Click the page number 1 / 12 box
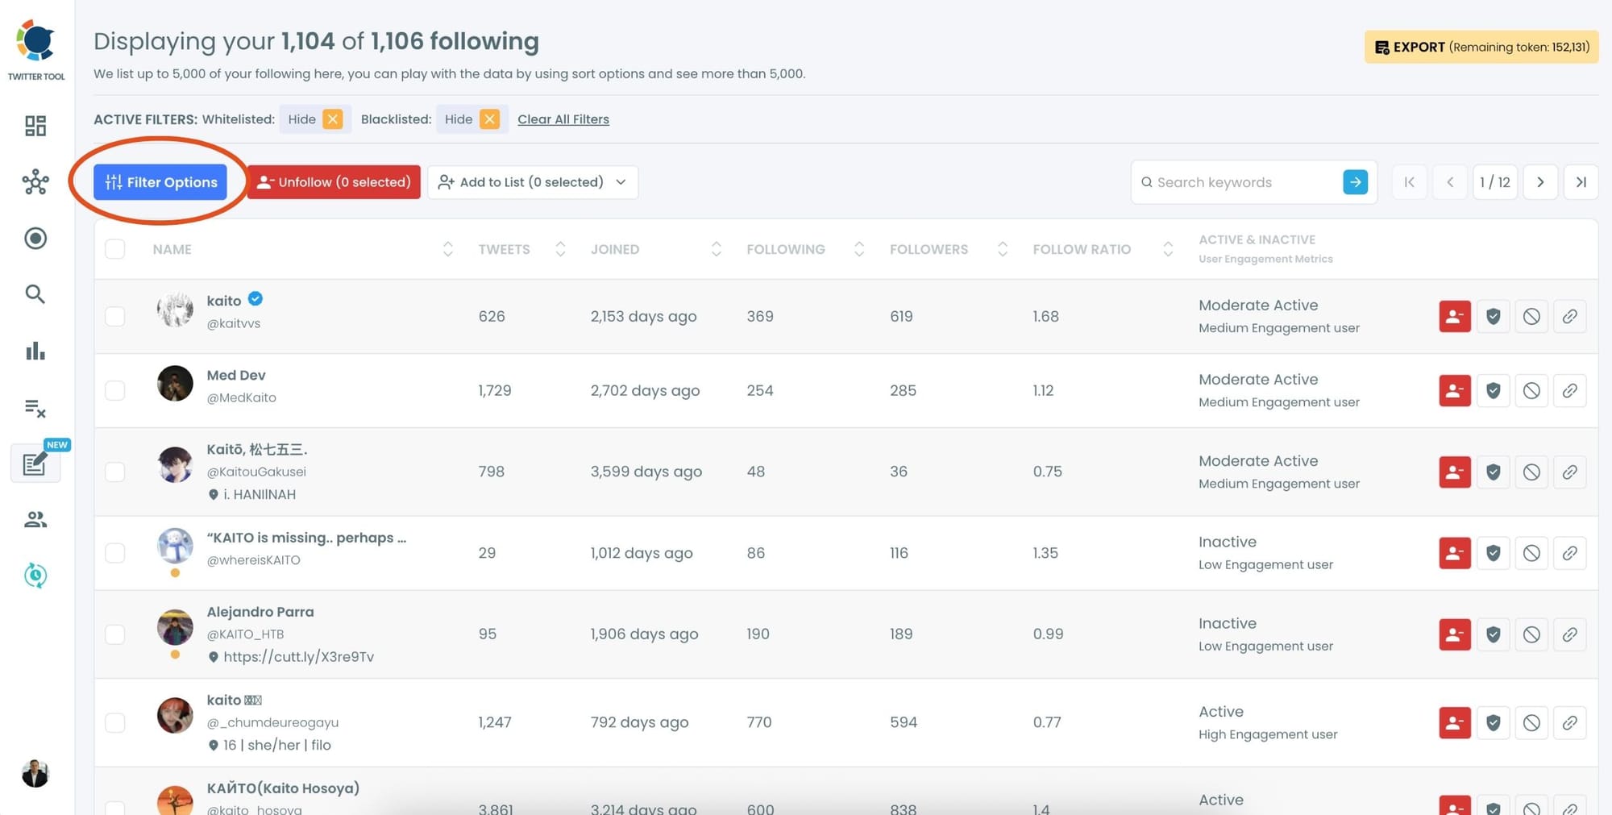Image resolution: width=1612 pixels, height=815 pixels. coord(1495,182)
